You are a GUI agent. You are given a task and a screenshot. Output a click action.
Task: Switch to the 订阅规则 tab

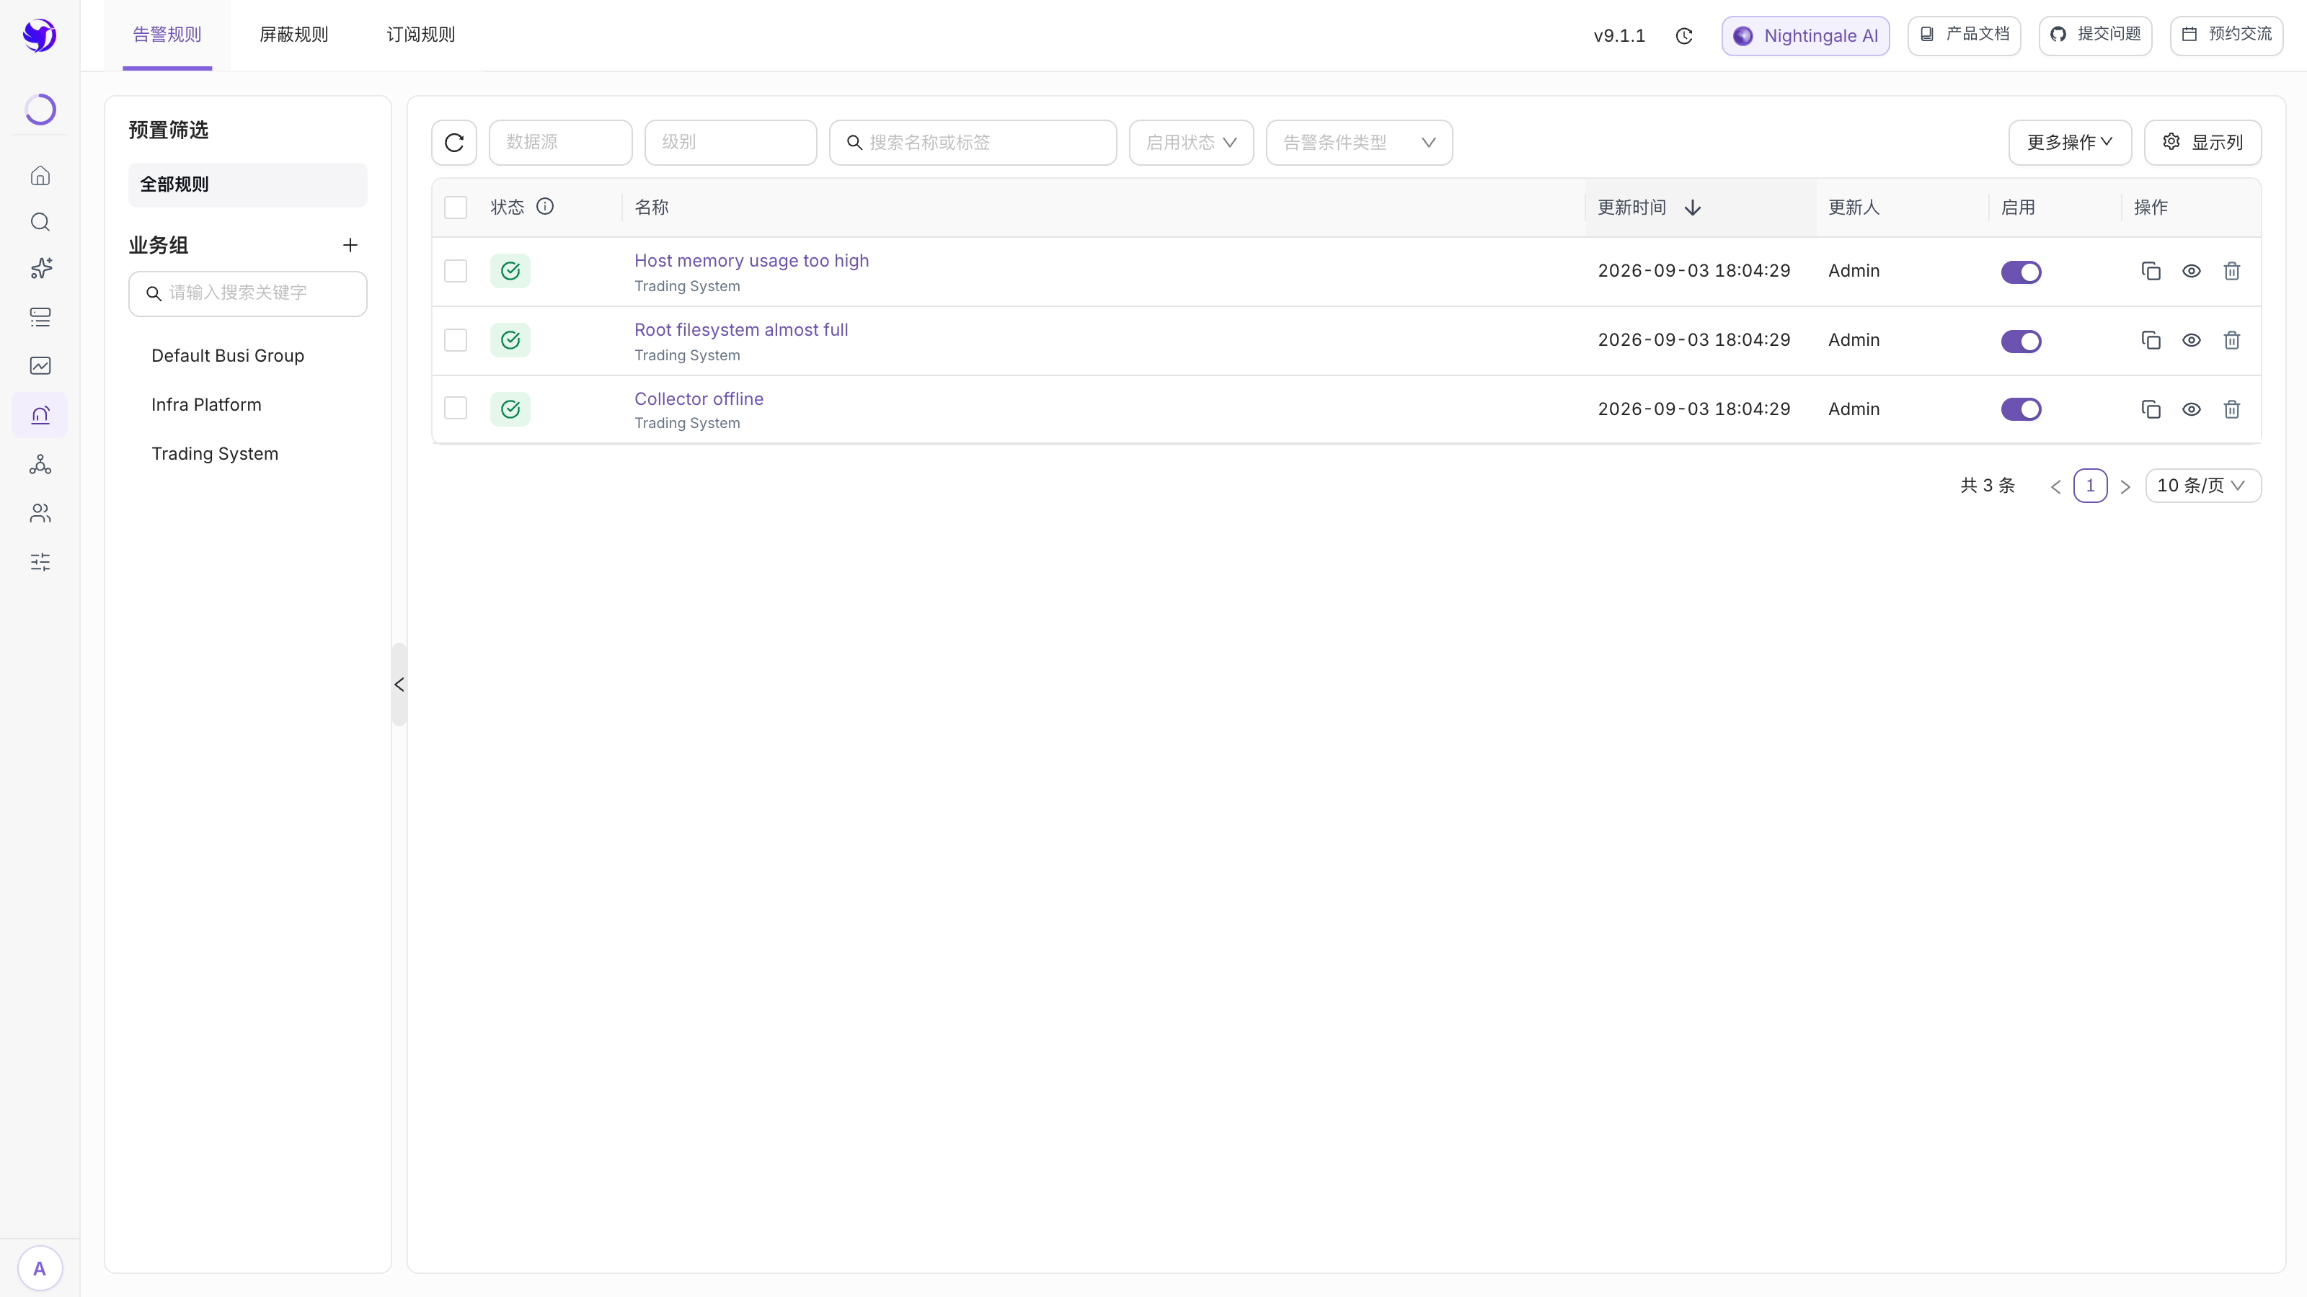click(421, 35)
